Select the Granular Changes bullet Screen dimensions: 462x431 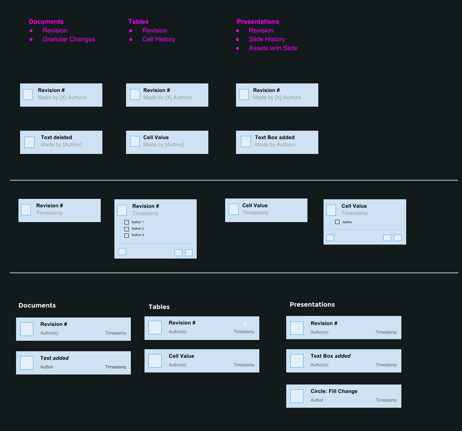69,39
